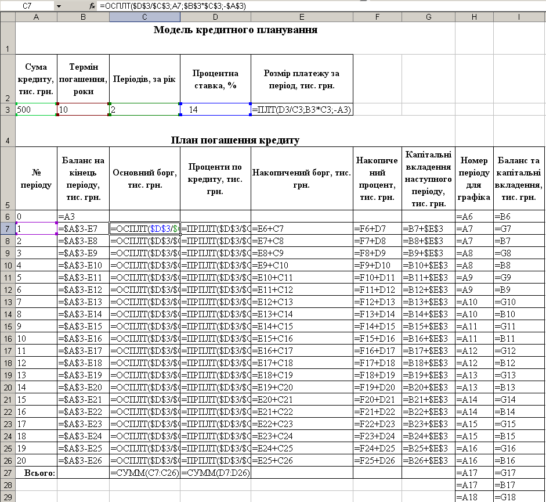The image size is (546, 502).
Task: Click cell B6 containing =A3
Action: 83,217
